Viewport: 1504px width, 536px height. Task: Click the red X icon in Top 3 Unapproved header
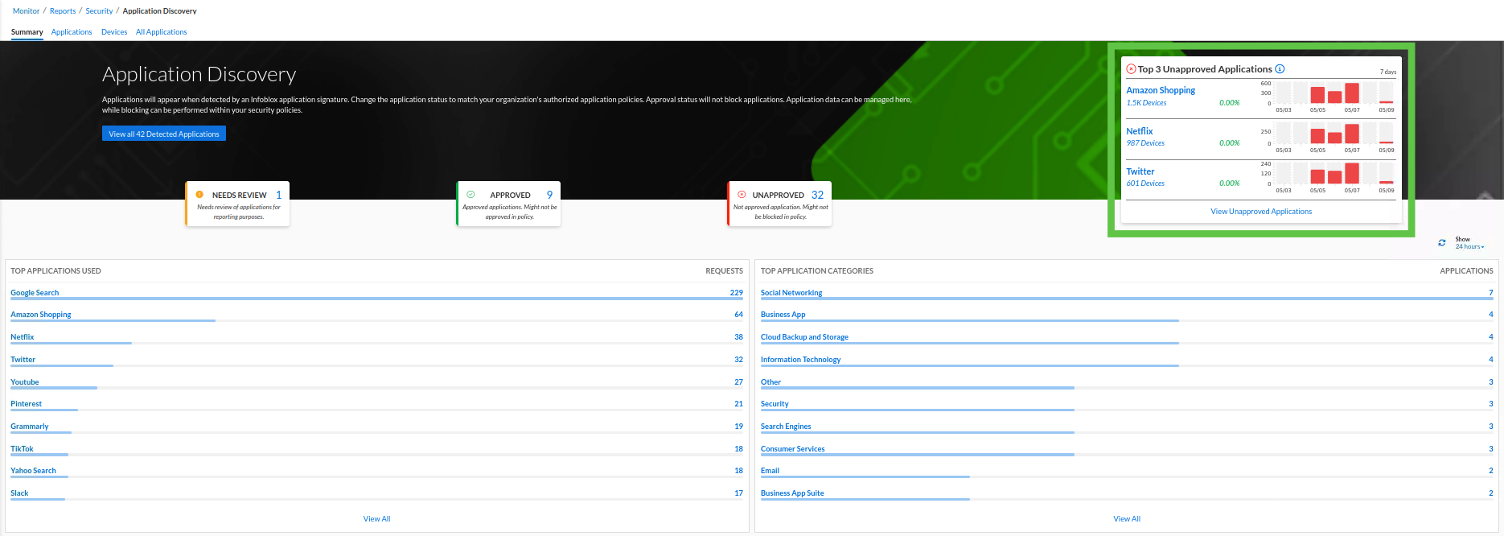tap(1131, 69)
